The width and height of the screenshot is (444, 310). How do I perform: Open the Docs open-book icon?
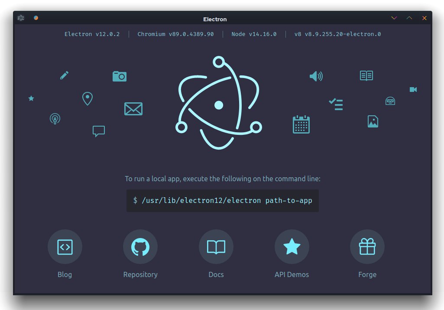click(x=216, y=247)
